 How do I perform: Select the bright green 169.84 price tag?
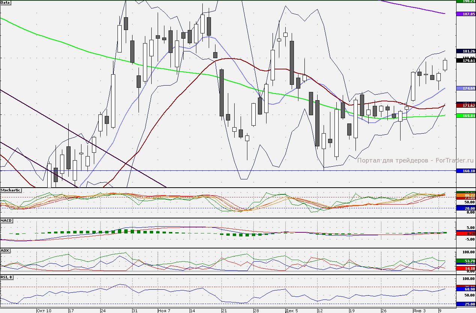coord(465,116)
